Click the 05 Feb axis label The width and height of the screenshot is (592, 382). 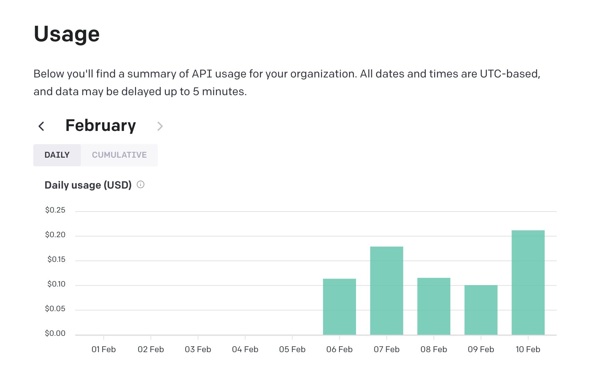293,349
